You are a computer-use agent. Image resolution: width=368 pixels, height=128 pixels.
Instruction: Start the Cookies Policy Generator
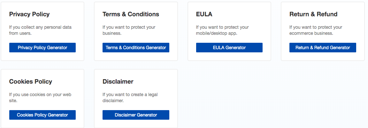tap(42, 115)
